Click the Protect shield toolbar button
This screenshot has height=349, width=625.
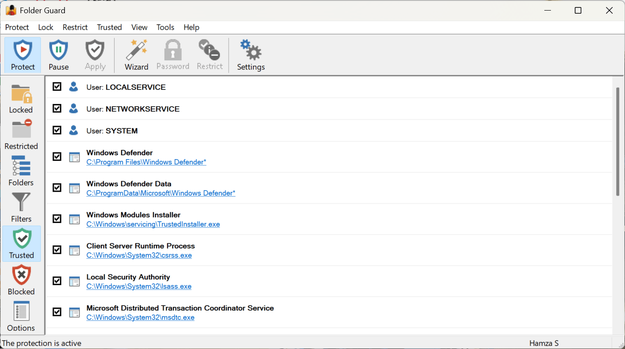[22, 55]
